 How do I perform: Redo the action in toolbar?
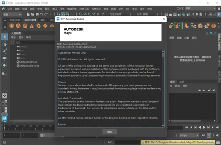coord(46,14)
